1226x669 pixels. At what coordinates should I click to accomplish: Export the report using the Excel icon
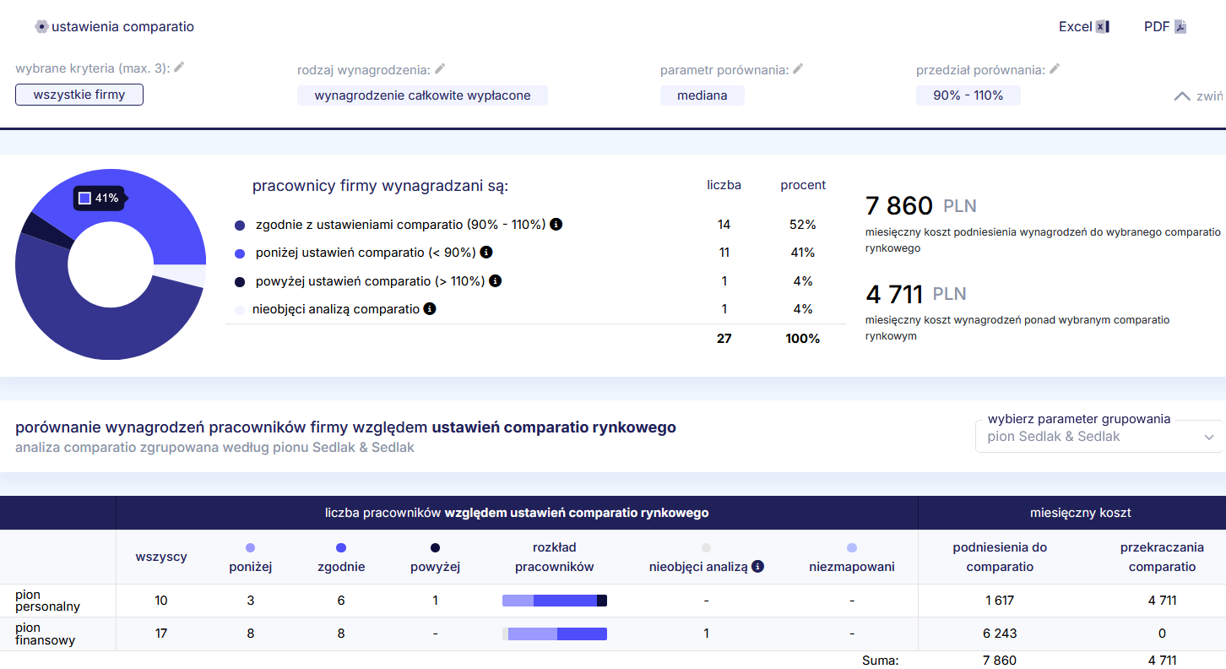(x=1102, y=27)
